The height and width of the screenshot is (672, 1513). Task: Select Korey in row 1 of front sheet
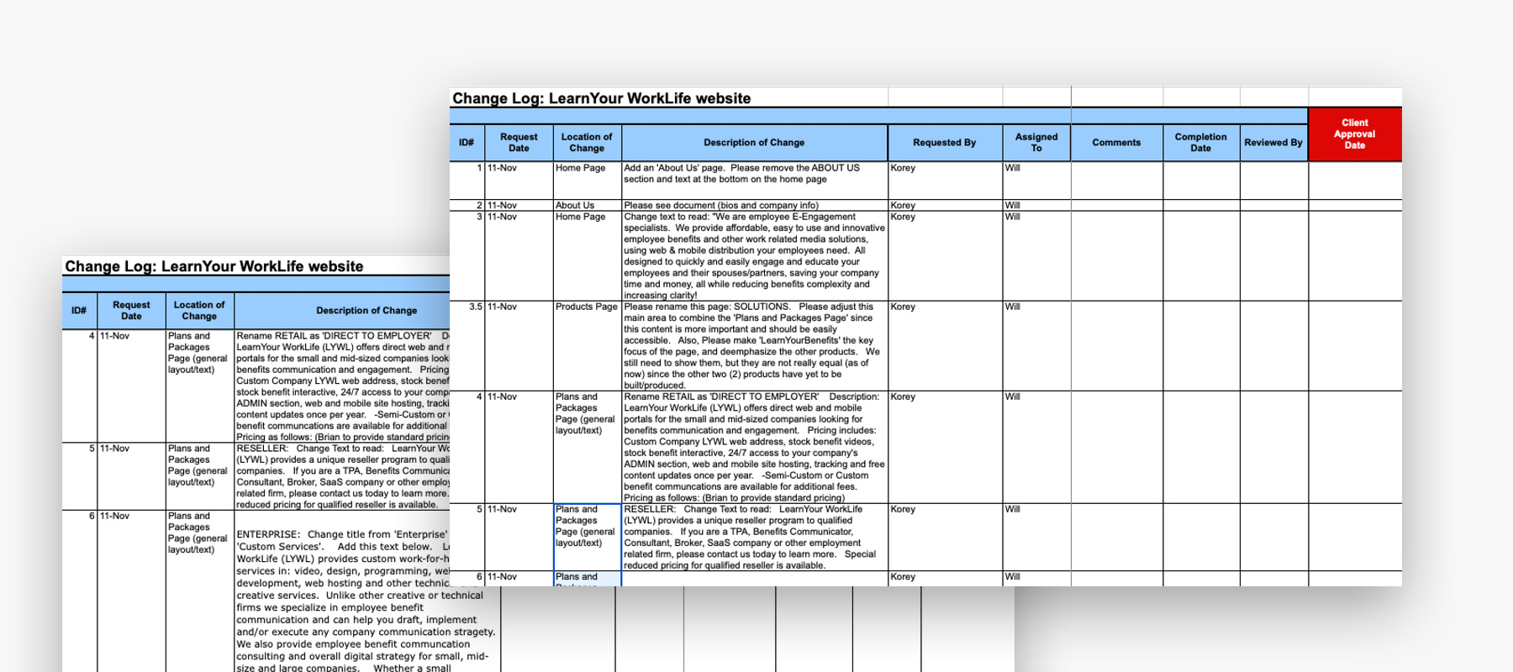pyautogui.click(x=945, y=181)
